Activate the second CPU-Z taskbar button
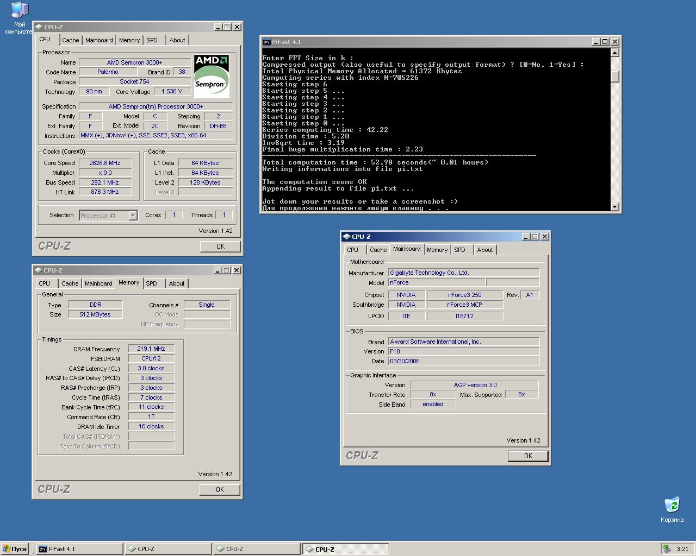The image size is (696, 556). (257, 549)
